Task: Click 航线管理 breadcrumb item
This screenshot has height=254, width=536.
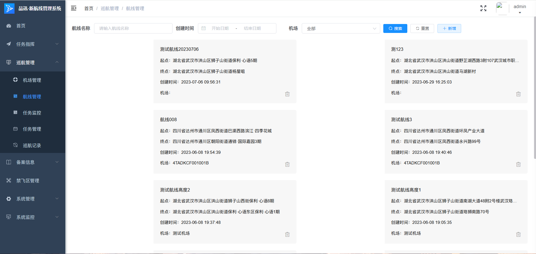Action: pos(135,8)
